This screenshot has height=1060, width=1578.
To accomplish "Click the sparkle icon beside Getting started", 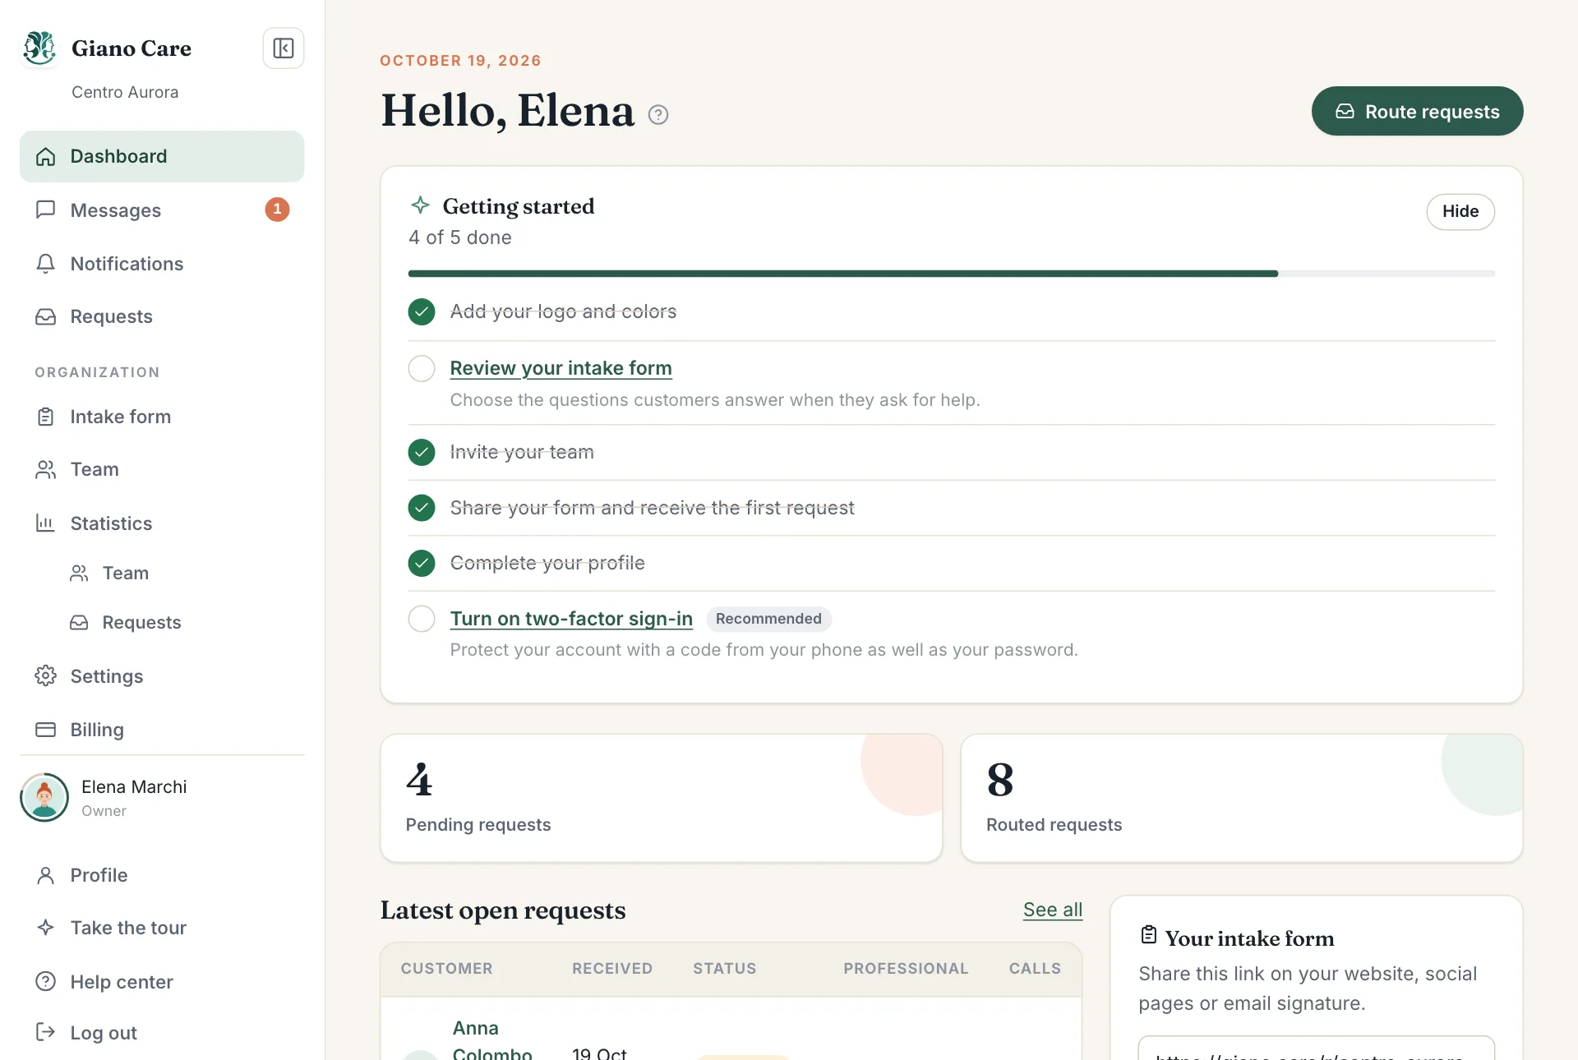I will point(420,205).
